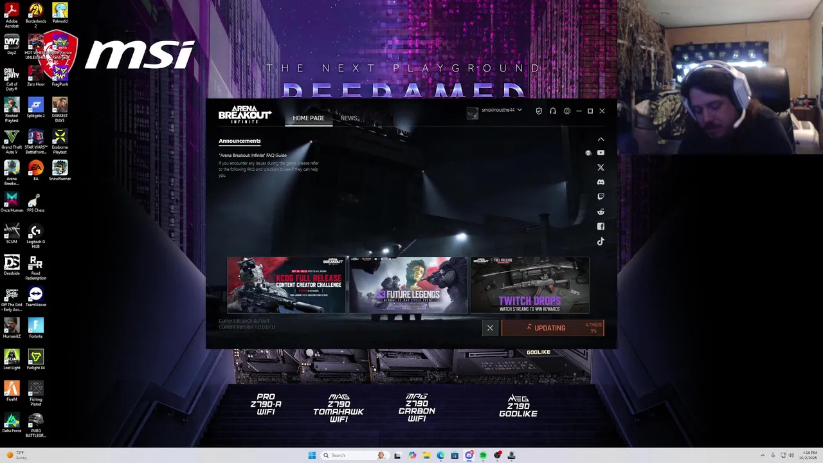Select the FPS Chess desktop shortcut
The height and width of the screenshot is (463, 823).
click(x=36, y=202)
